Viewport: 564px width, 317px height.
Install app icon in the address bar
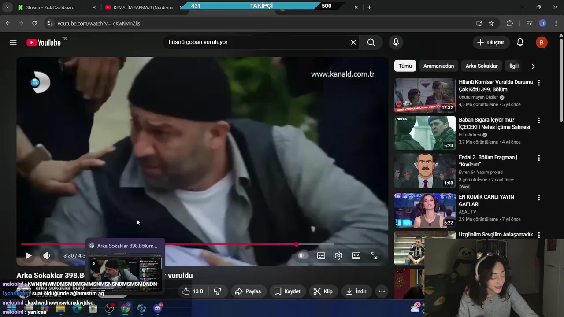[x=479, y=23]
